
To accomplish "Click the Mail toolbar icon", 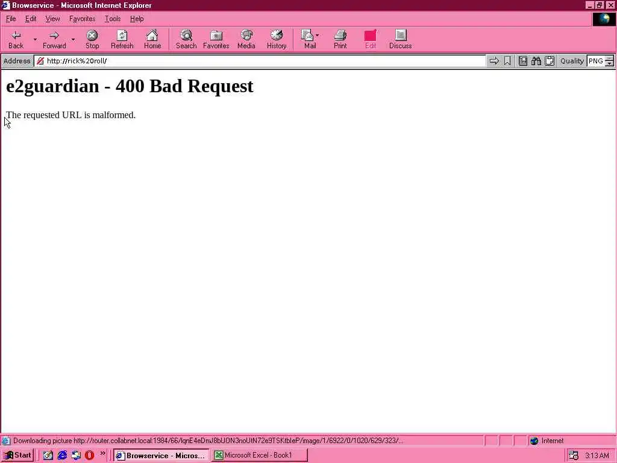I will [308, 40].
